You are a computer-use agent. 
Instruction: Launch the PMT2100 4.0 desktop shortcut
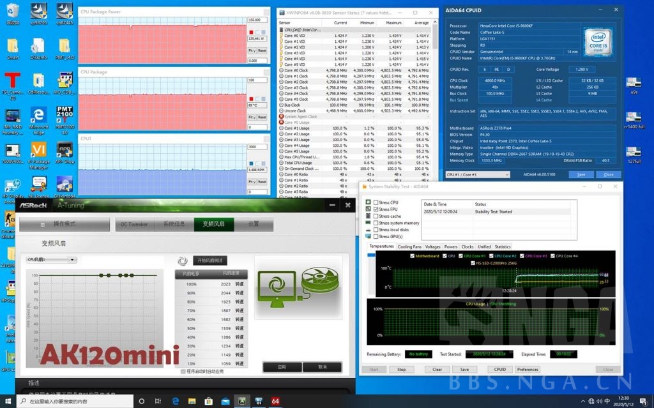(65, 120)
